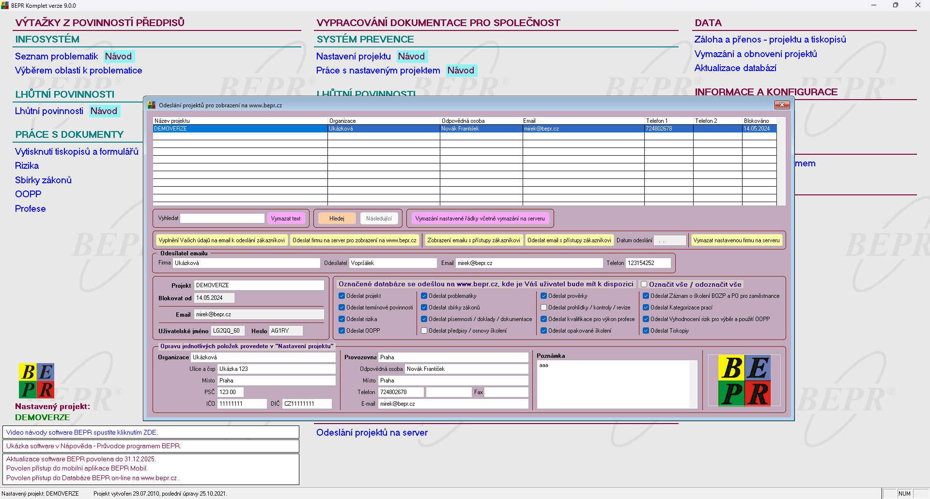Viewport: 930px width, 499px height.
Task: Open Návod next to Lhůtní povinnosti
Action: 104,111
